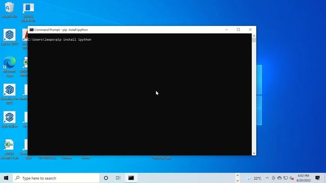326x183 pixels.
Task: Minimize the Command Prompt window
Action: [227, 29]
